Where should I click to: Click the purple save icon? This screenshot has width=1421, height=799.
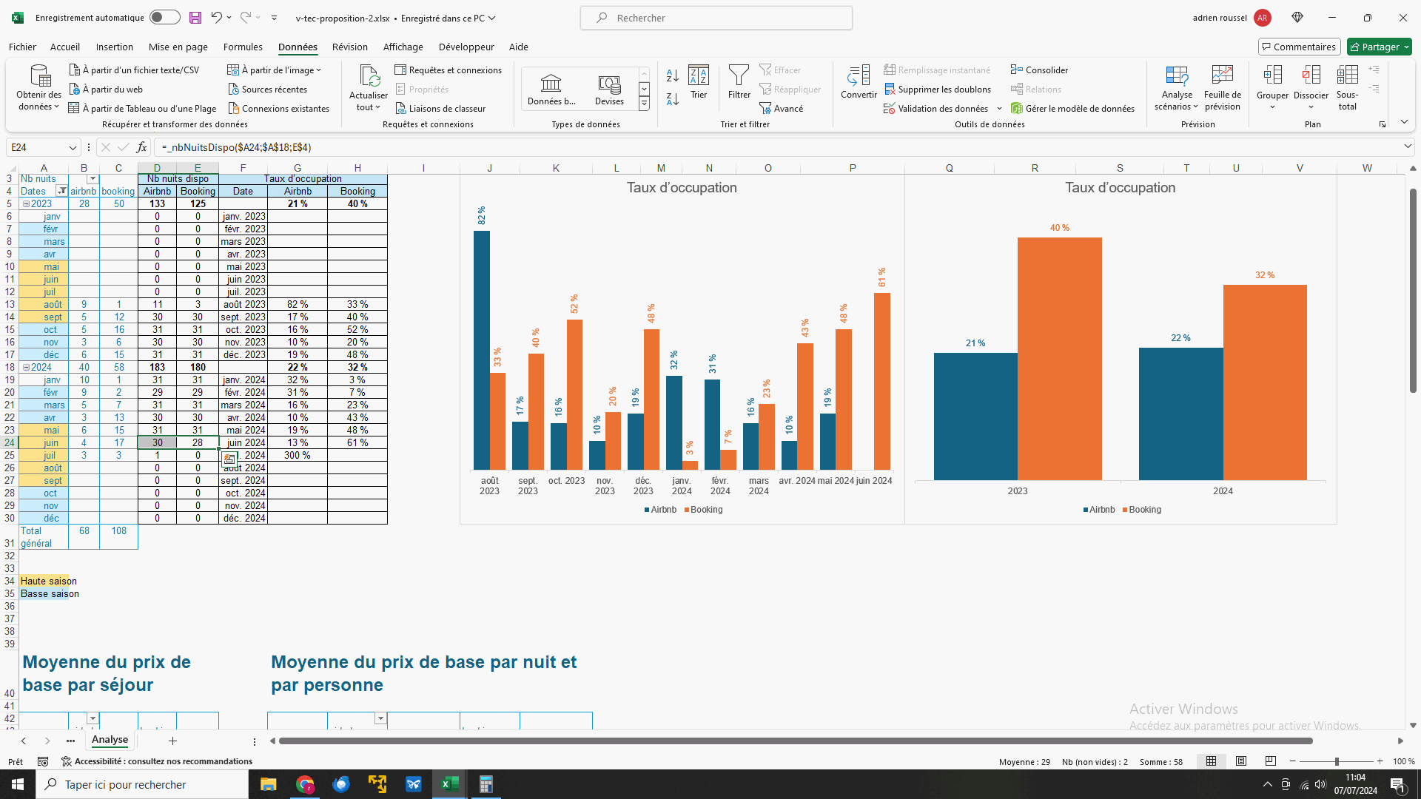point(195,18)
